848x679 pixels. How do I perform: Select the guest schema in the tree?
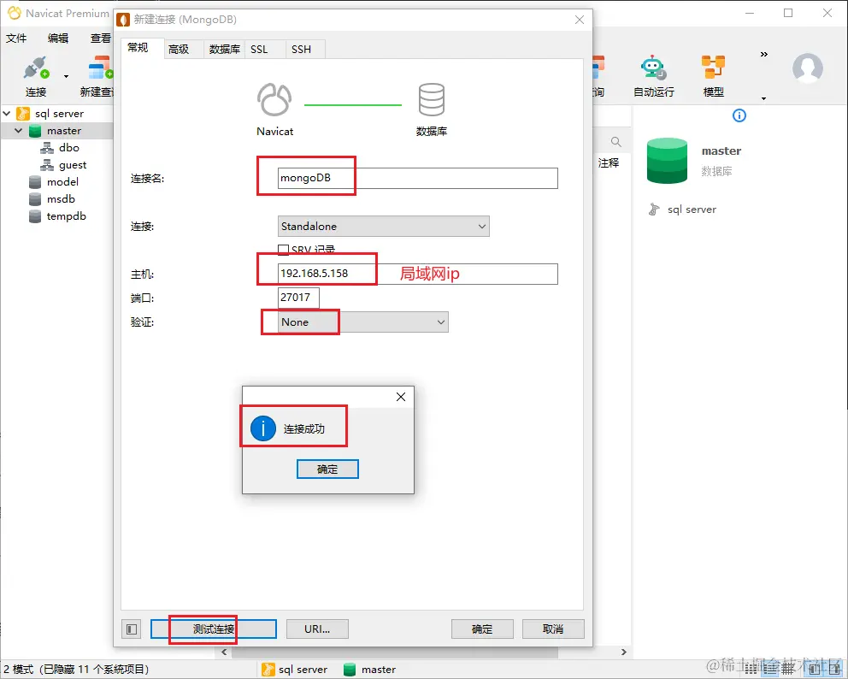[x=73, y=165]
